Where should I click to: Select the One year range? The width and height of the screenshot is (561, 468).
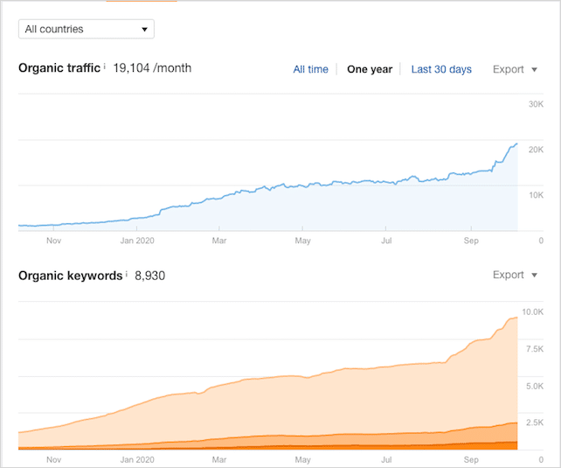point(370,69)
